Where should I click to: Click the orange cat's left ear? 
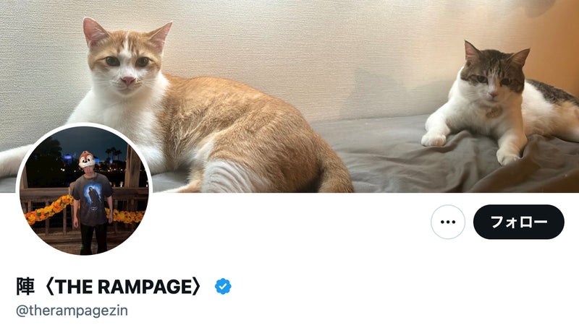[x=94, y=31]
